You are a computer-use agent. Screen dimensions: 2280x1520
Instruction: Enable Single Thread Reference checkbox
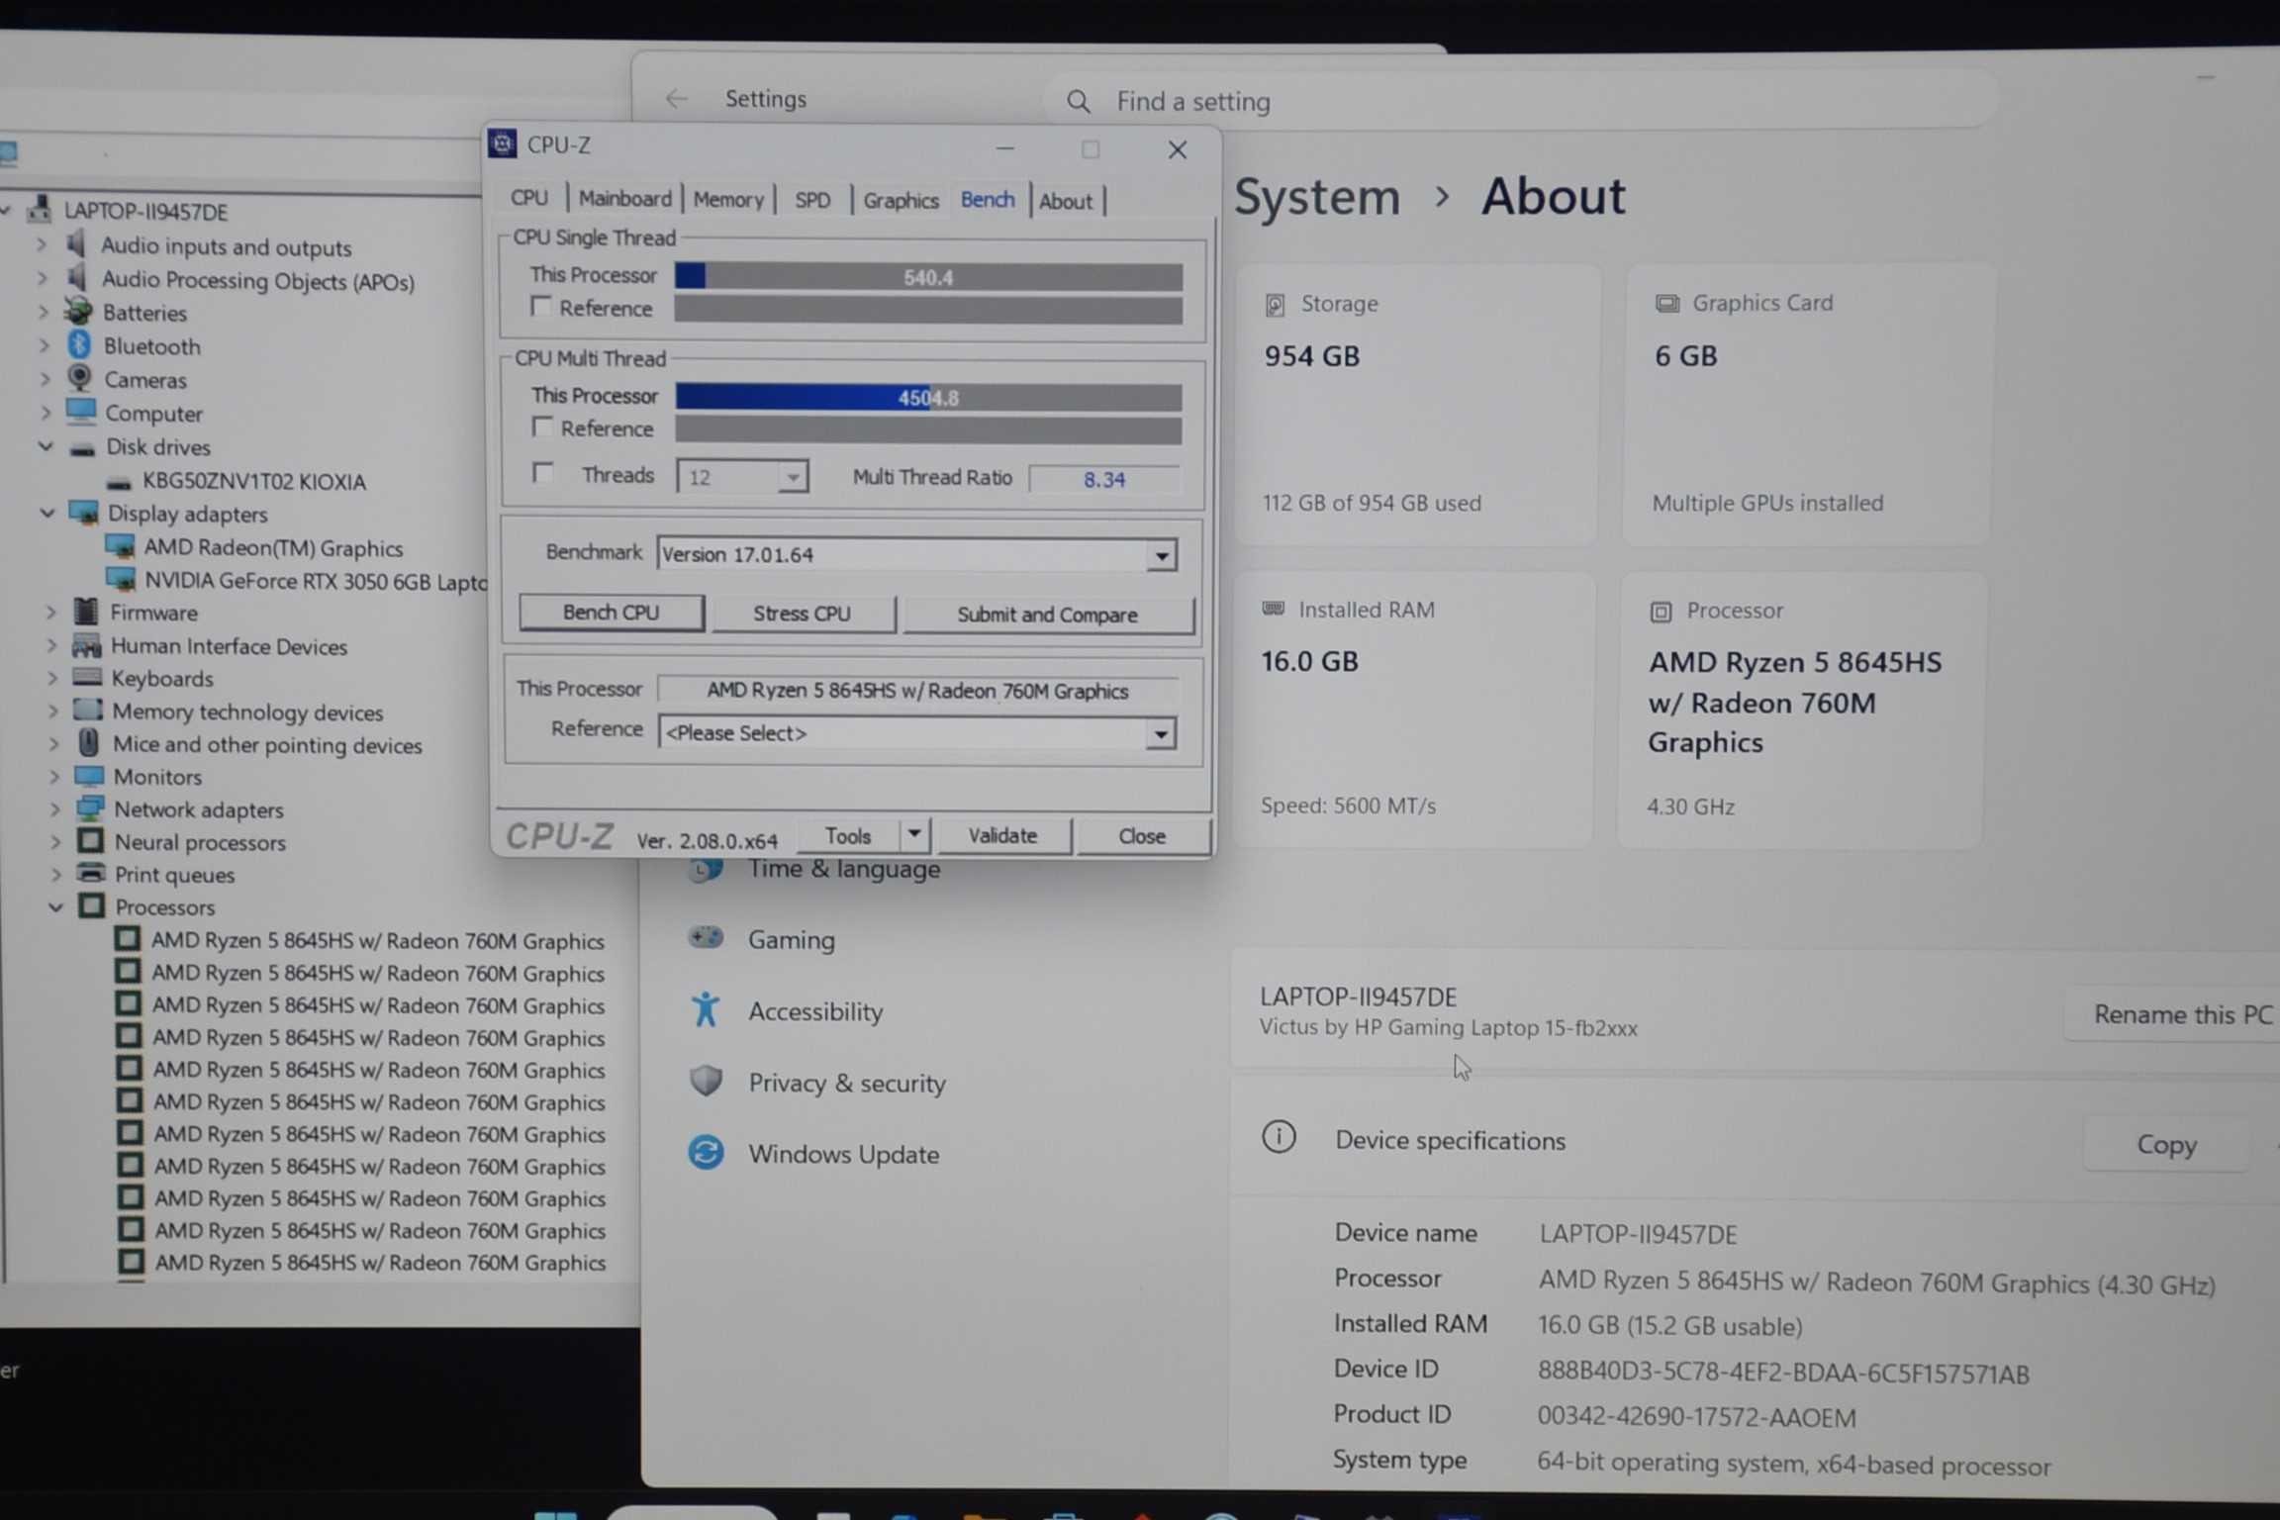tap(540, 307)
